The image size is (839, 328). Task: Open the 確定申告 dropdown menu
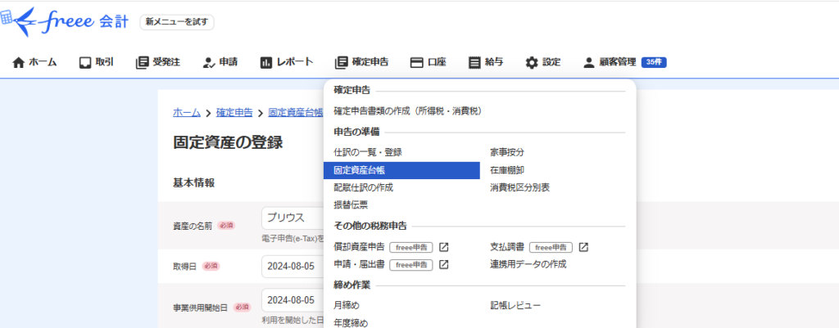coord(361,62)
